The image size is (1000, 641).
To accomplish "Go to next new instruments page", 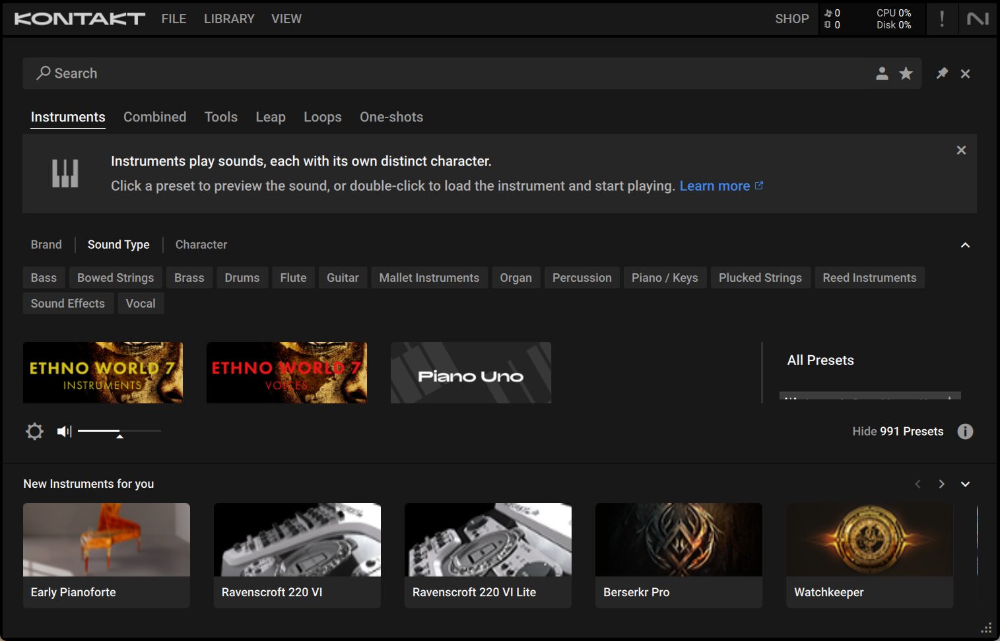I will click(941, 484).
